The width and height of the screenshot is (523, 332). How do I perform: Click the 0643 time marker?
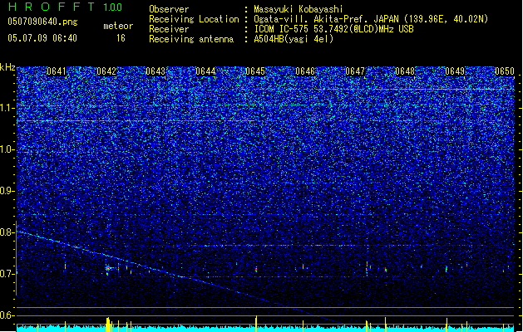tap(155, 71)
